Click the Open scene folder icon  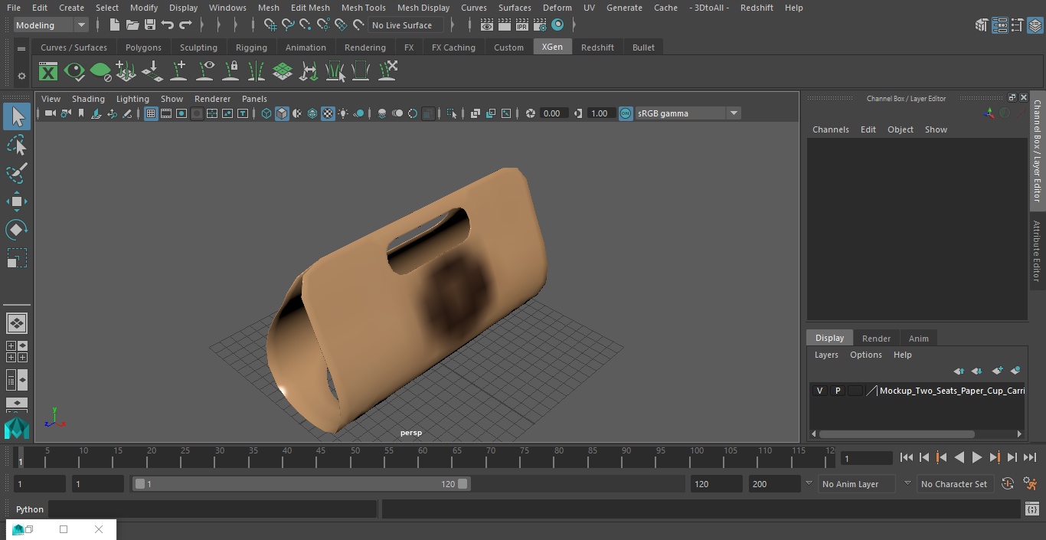coord(132,25)
